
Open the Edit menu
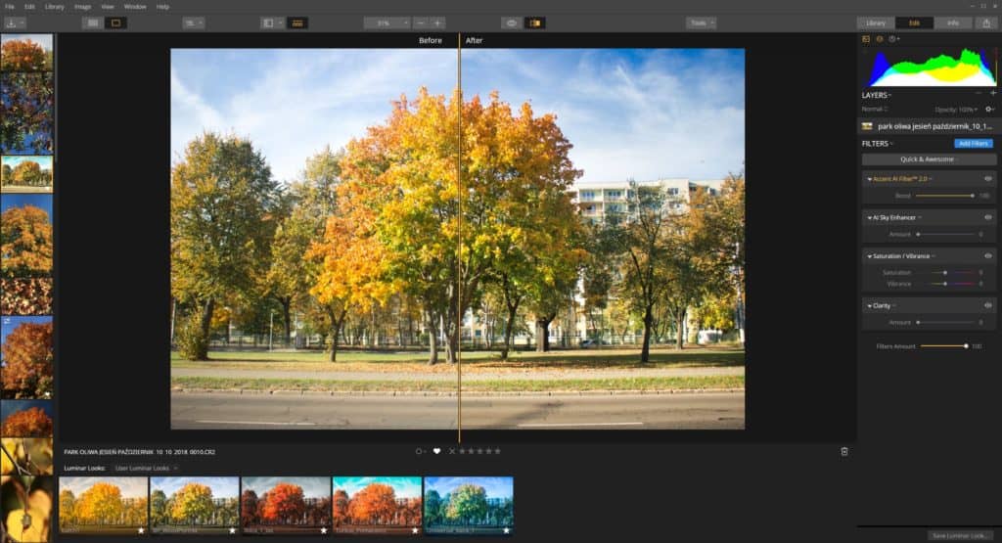(x=29, y=7)
